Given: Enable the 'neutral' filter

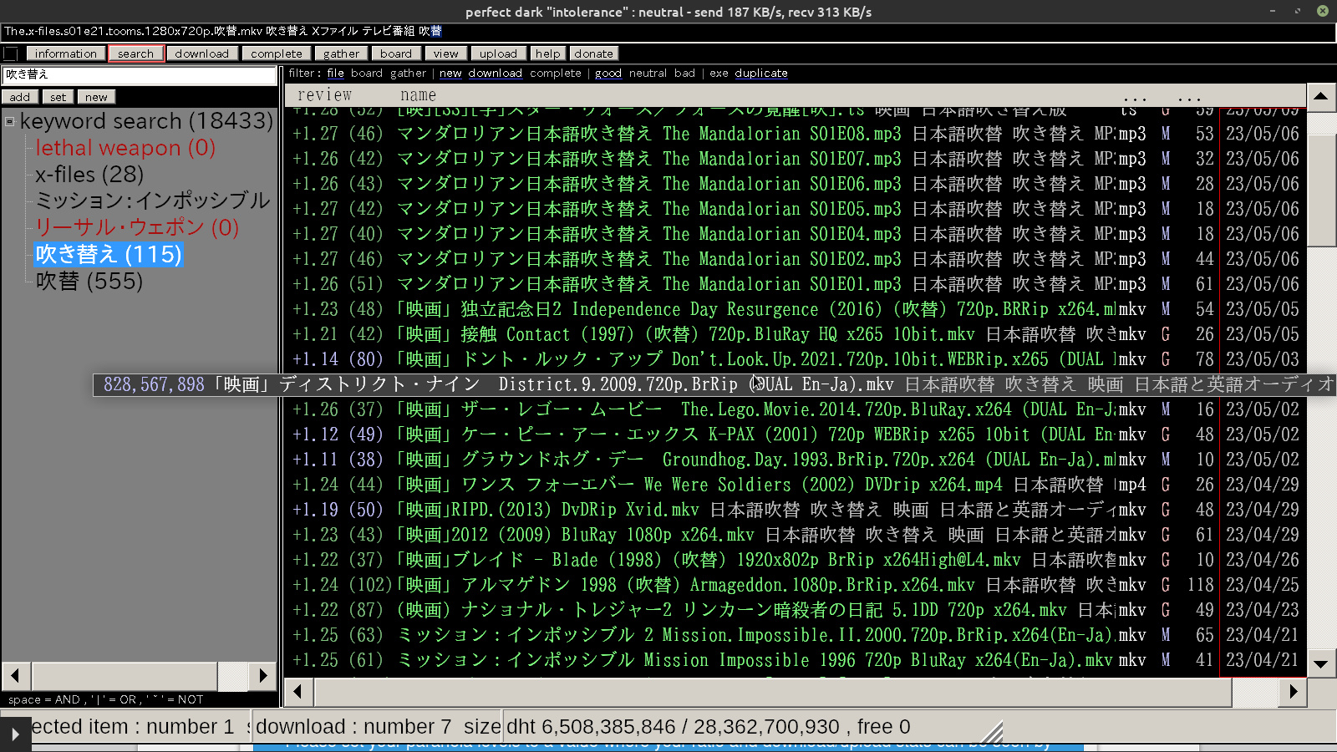Looking at the screenshot, I should point(648,74).
